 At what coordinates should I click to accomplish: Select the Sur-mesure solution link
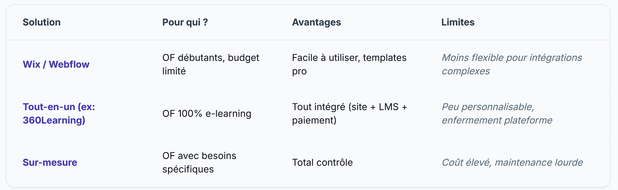pos(50,162)
